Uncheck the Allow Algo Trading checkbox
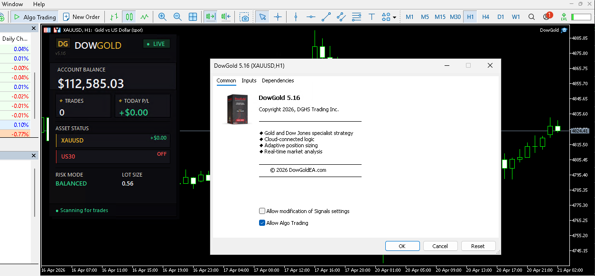The width and height of the screenshot is (595, 276). [x=262, y=223]
